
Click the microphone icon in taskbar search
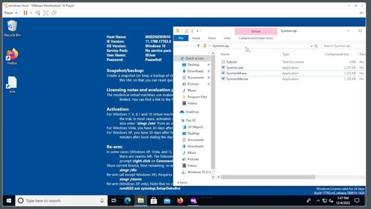point(102,201)
